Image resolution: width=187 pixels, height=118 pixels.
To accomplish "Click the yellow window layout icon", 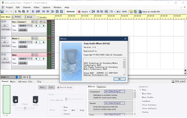I will (x=131, y=11).
